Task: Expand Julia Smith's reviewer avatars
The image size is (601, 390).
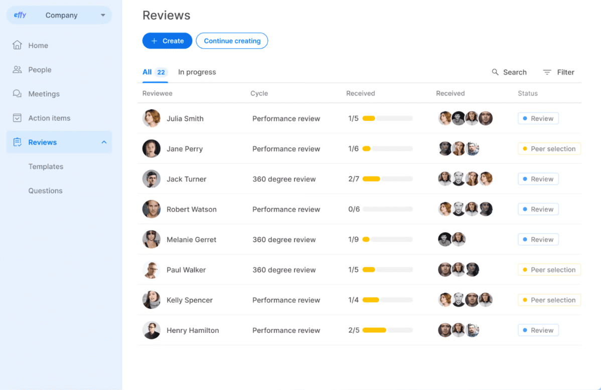Action: tap(466, 118)
